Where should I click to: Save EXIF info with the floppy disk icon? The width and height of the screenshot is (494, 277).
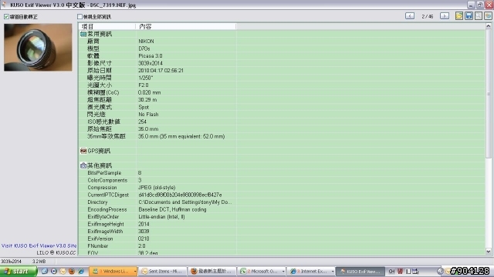pyautogui.click(x=469, y=16)
